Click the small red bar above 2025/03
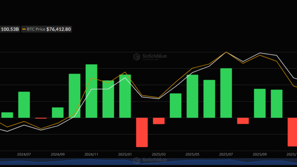Screen dimensions: 297x167 [159, 121]
